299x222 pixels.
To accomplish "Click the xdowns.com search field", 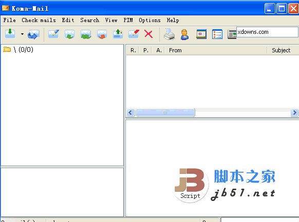I will click(x=267, y=32).
